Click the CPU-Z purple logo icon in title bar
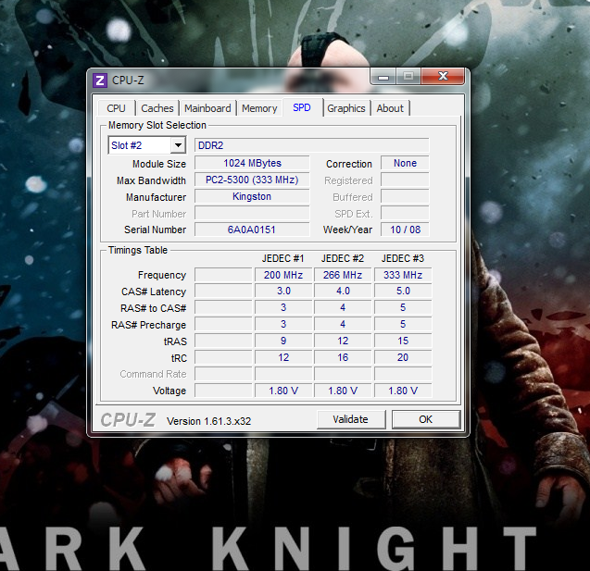Viewport: 590px width, 571px height. click(100, 81)
